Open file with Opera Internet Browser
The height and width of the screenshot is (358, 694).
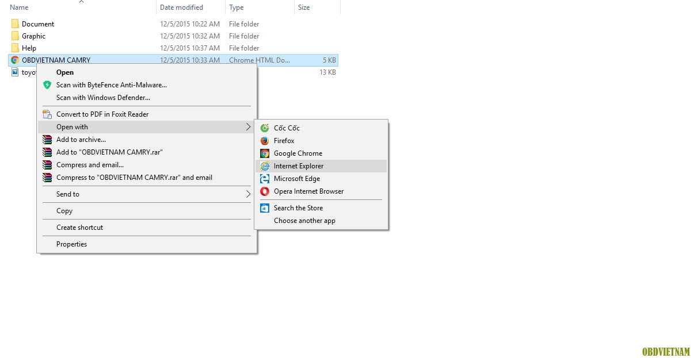321,191
